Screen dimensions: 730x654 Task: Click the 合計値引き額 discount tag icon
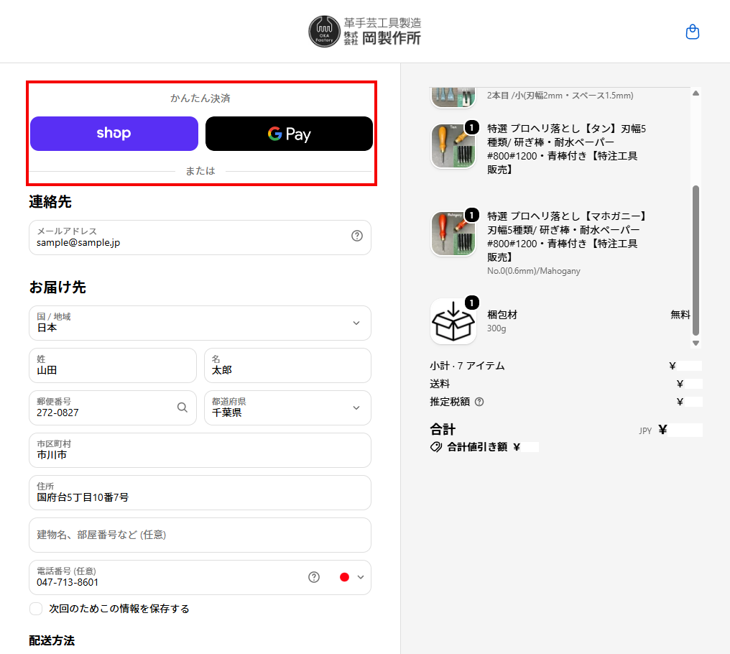(x=436, y=447)
